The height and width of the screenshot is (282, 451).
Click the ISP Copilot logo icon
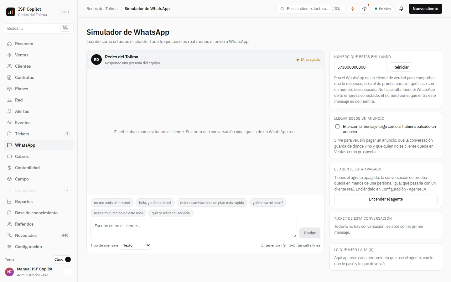pos(11,12)
